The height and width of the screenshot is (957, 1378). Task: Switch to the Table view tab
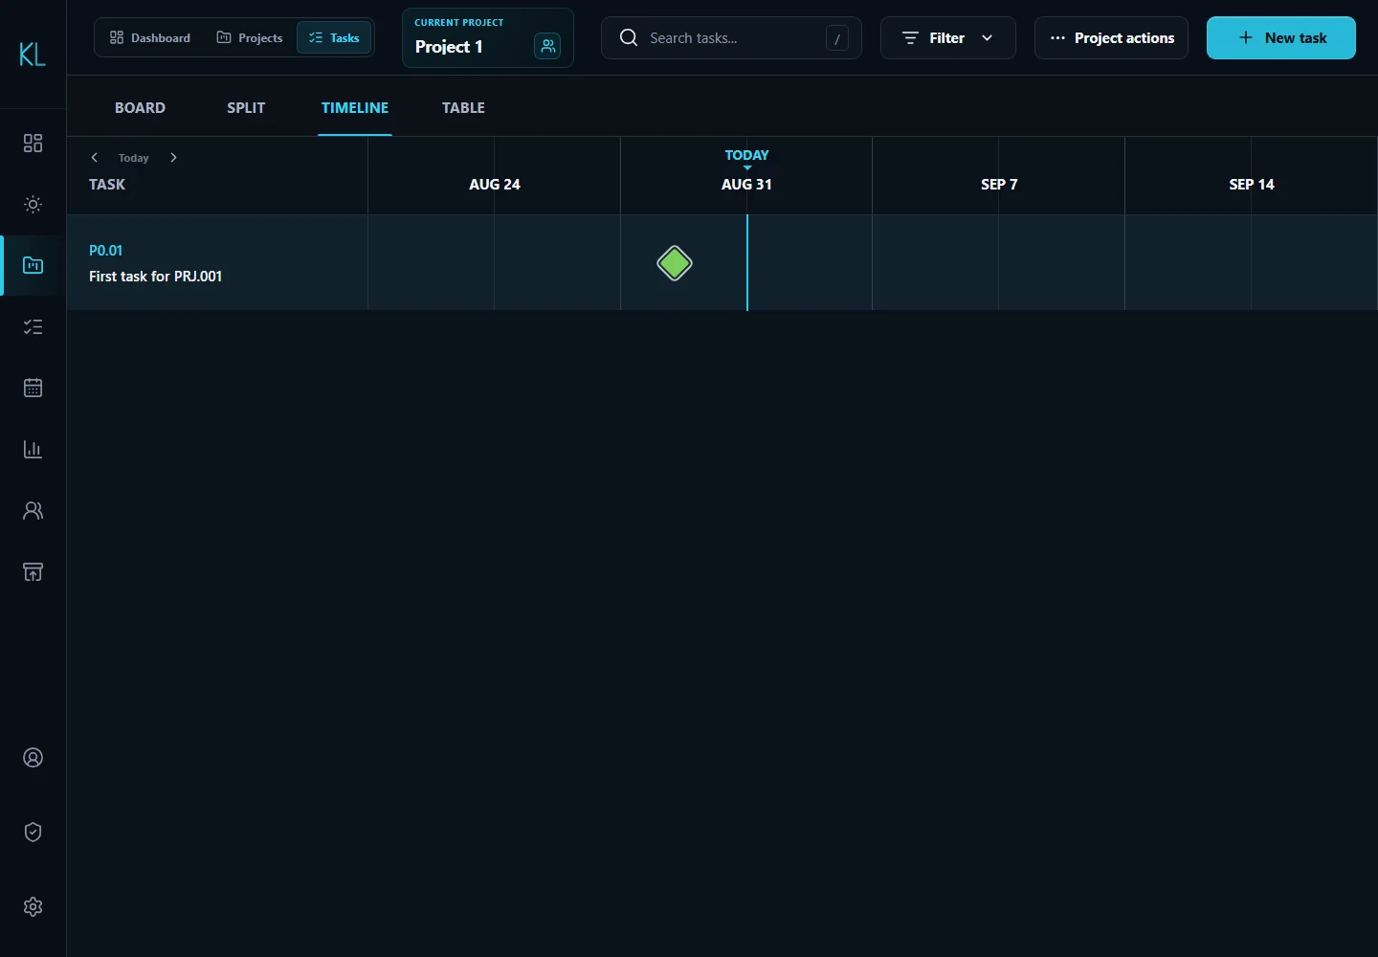(463, 108)
